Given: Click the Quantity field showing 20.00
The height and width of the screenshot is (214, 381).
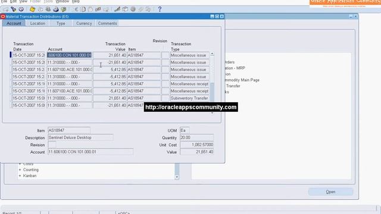Looking at the screenshot, I should [197, 137].
